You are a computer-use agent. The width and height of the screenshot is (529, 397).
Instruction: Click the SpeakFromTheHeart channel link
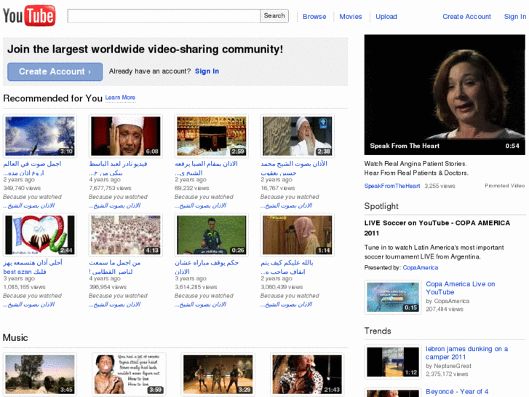[392, 186]
